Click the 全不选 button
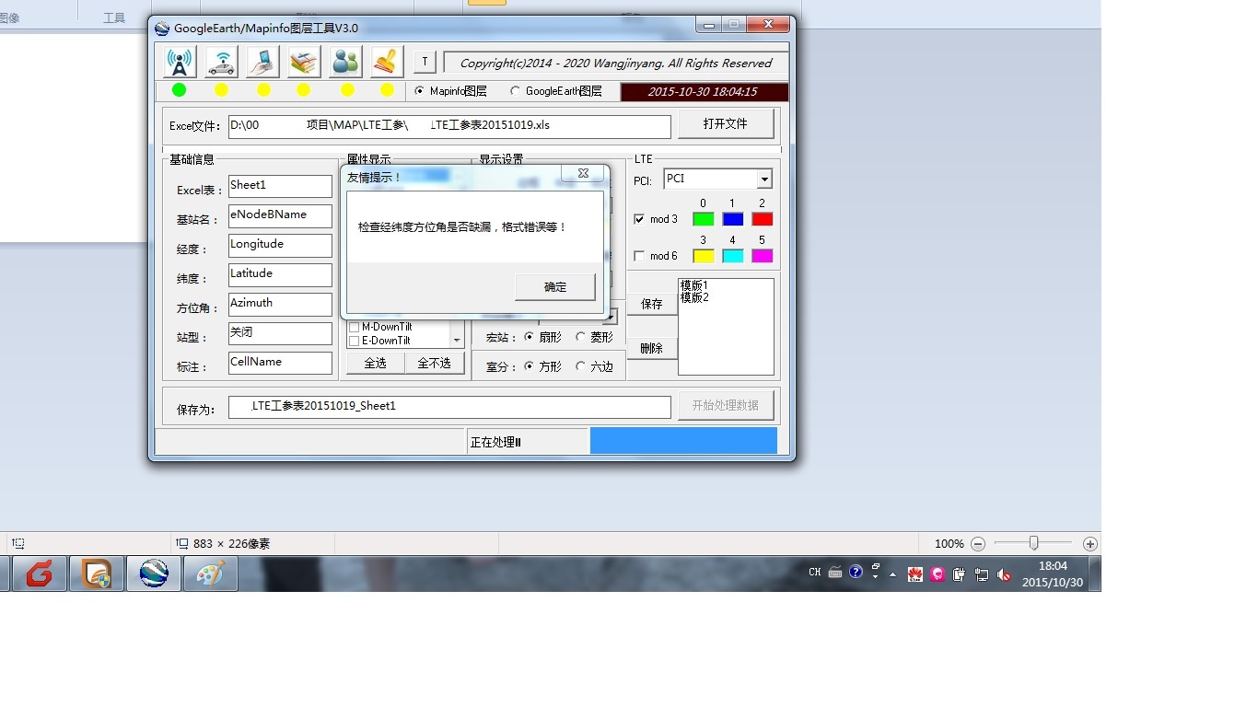 coord(434,363)
